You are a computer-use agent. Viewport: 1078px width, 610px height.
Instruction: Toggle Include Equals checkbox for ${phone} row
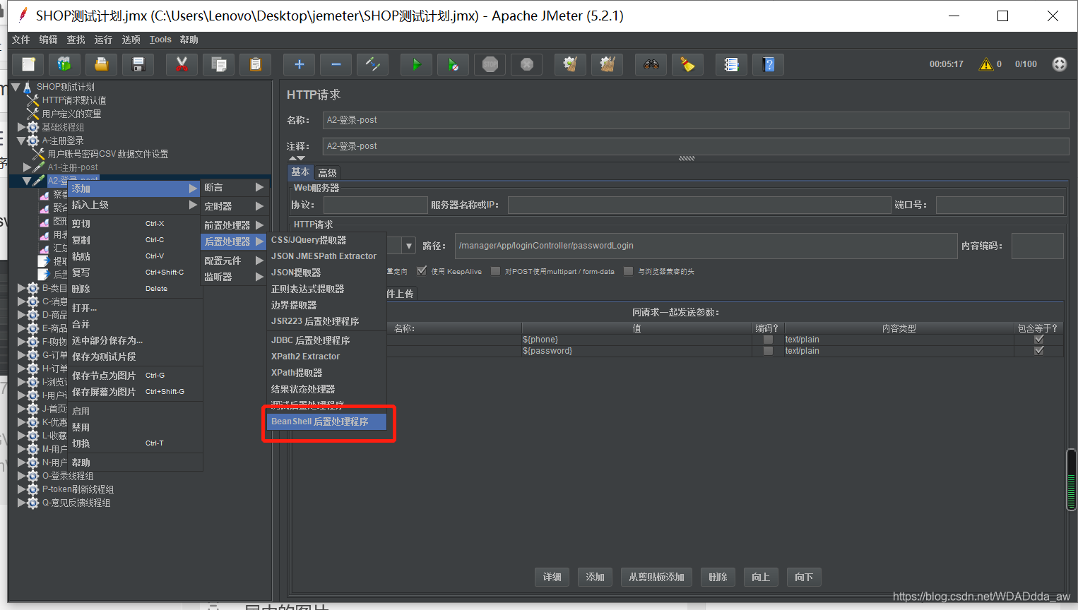pos(1038,340)
